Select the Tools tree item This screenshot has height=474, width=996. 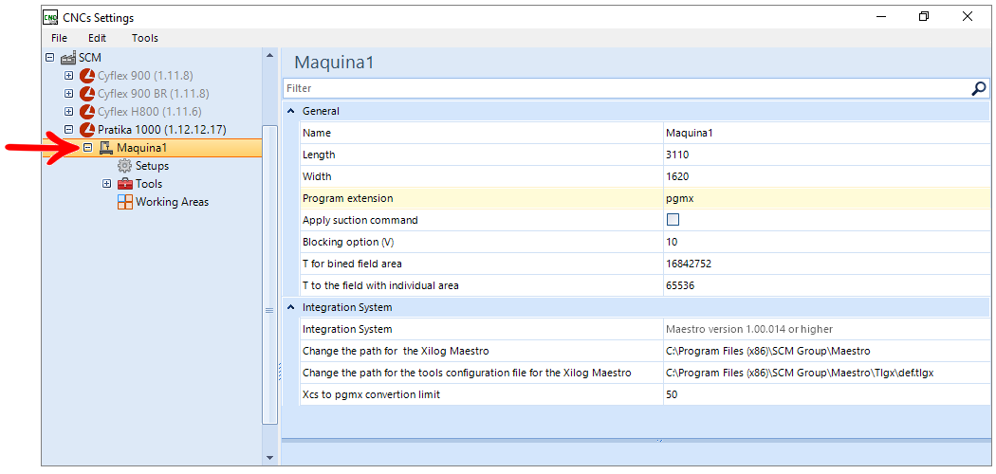[149, 184]
